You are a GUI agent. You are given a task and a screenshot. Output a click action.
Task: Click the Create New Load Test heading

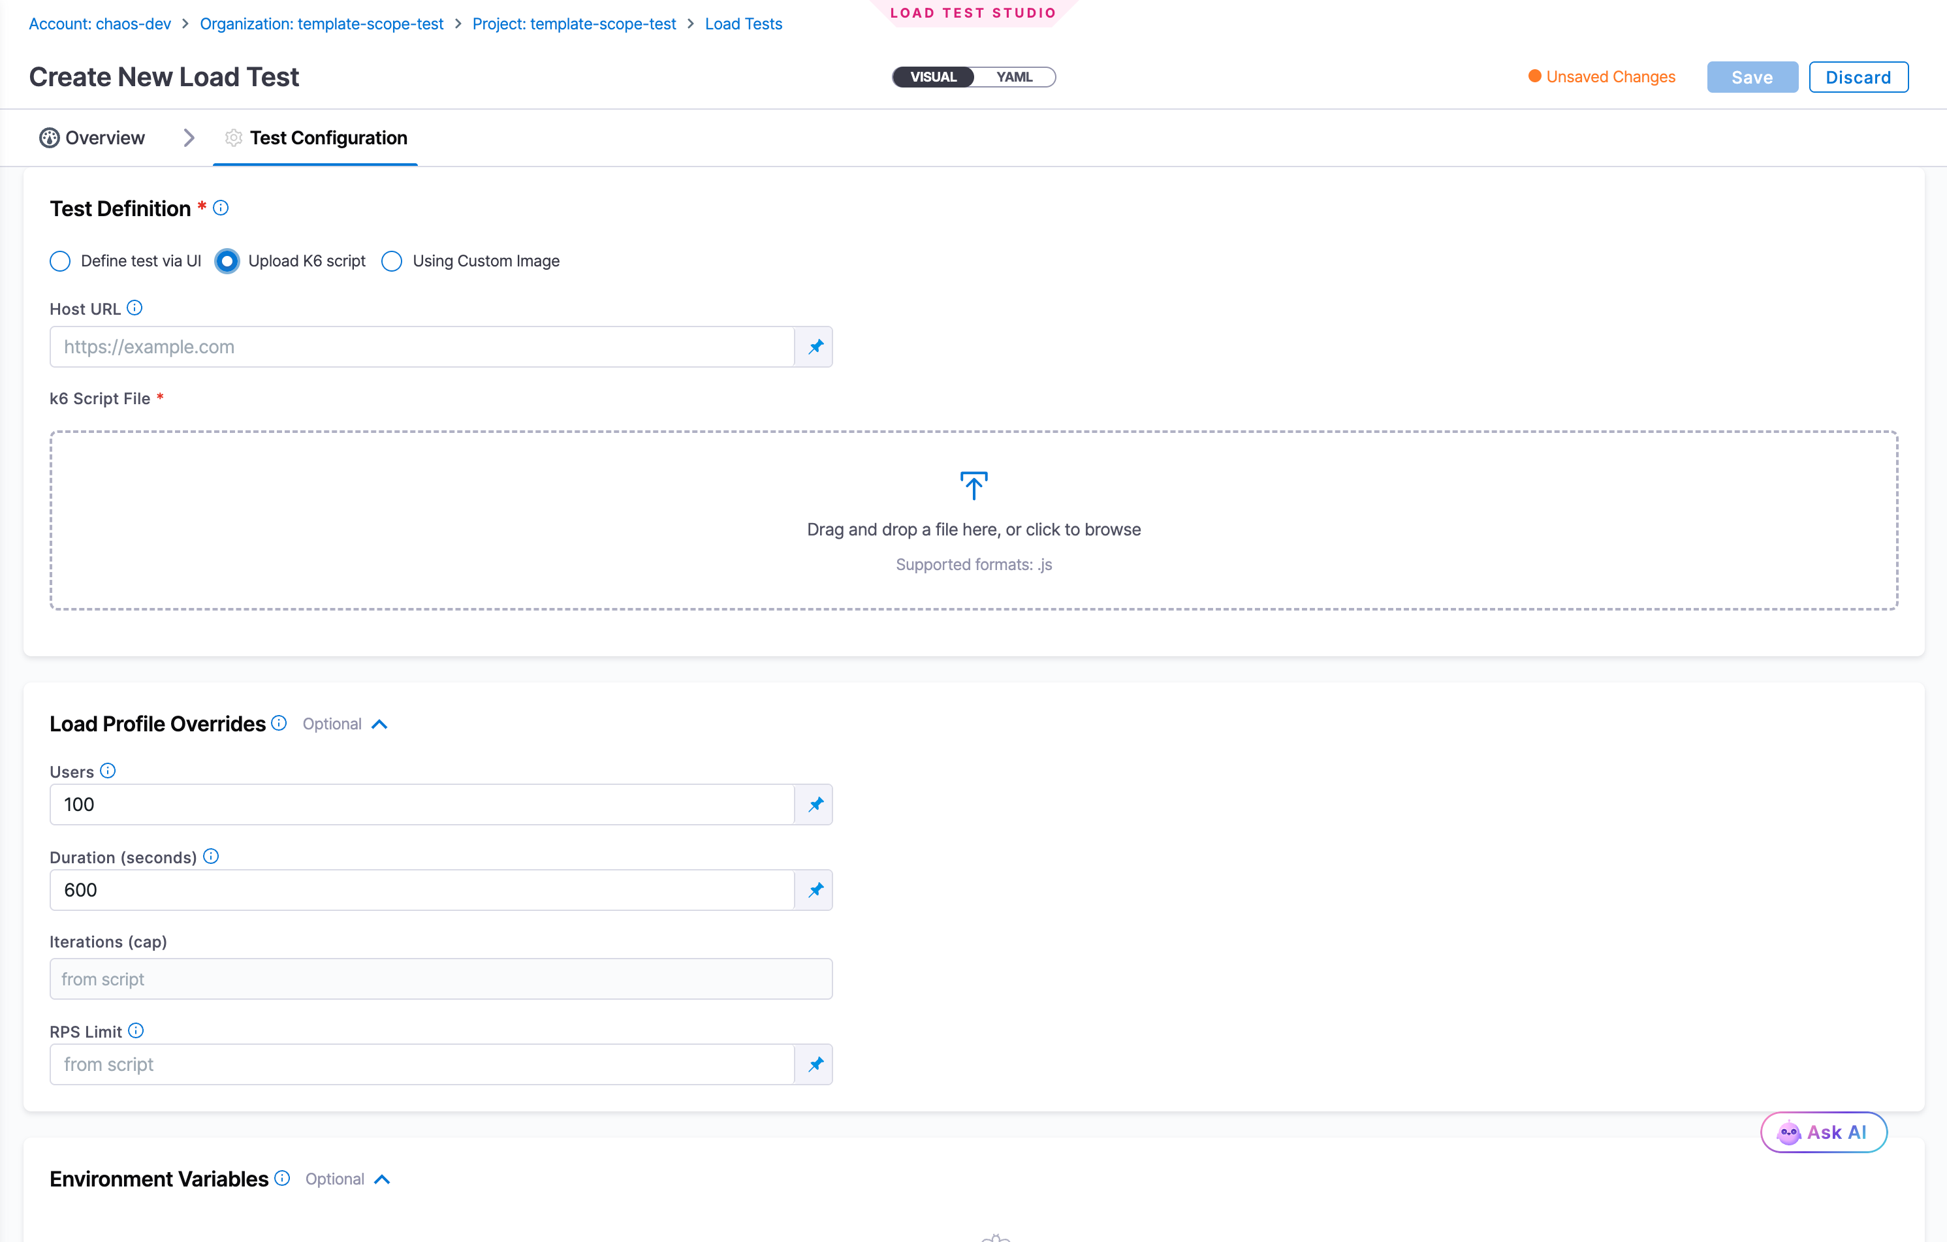click(164, 77)
